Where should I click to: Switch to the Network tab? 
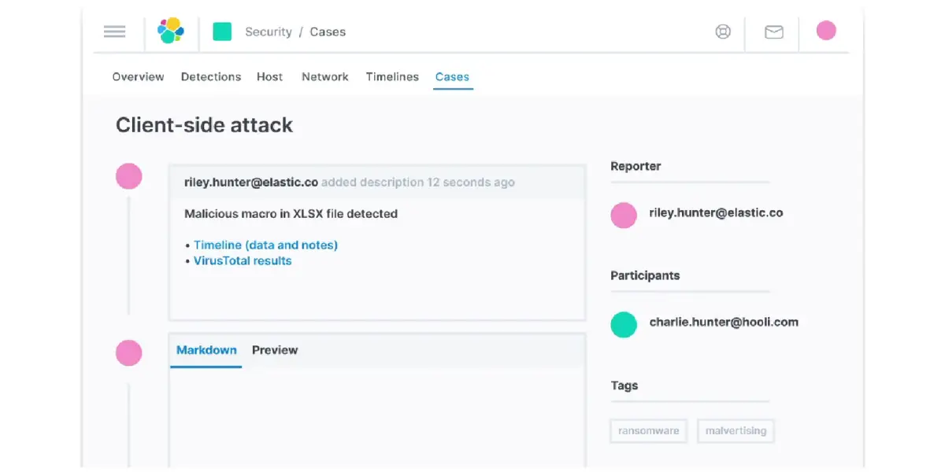(x=325, y=77)
